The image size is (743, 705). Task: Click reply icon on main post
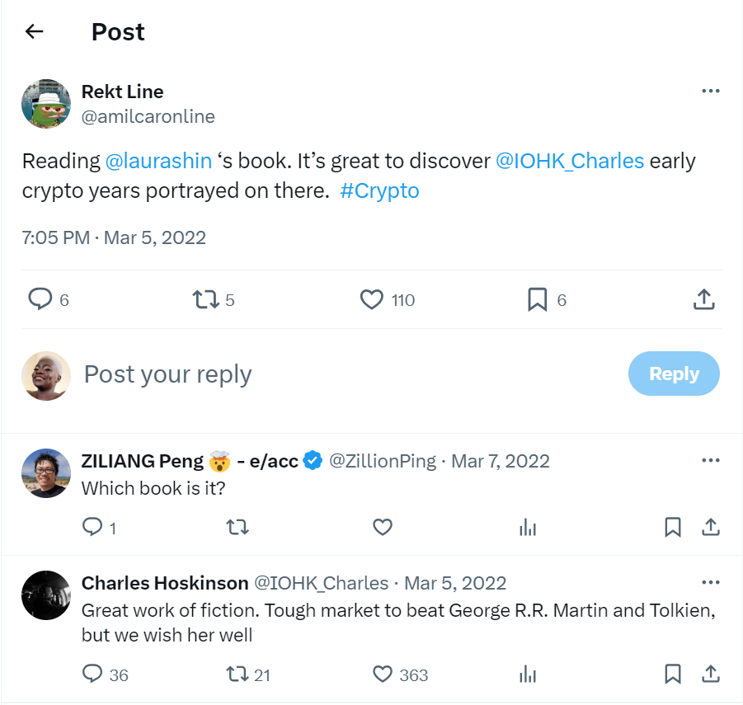40,299
